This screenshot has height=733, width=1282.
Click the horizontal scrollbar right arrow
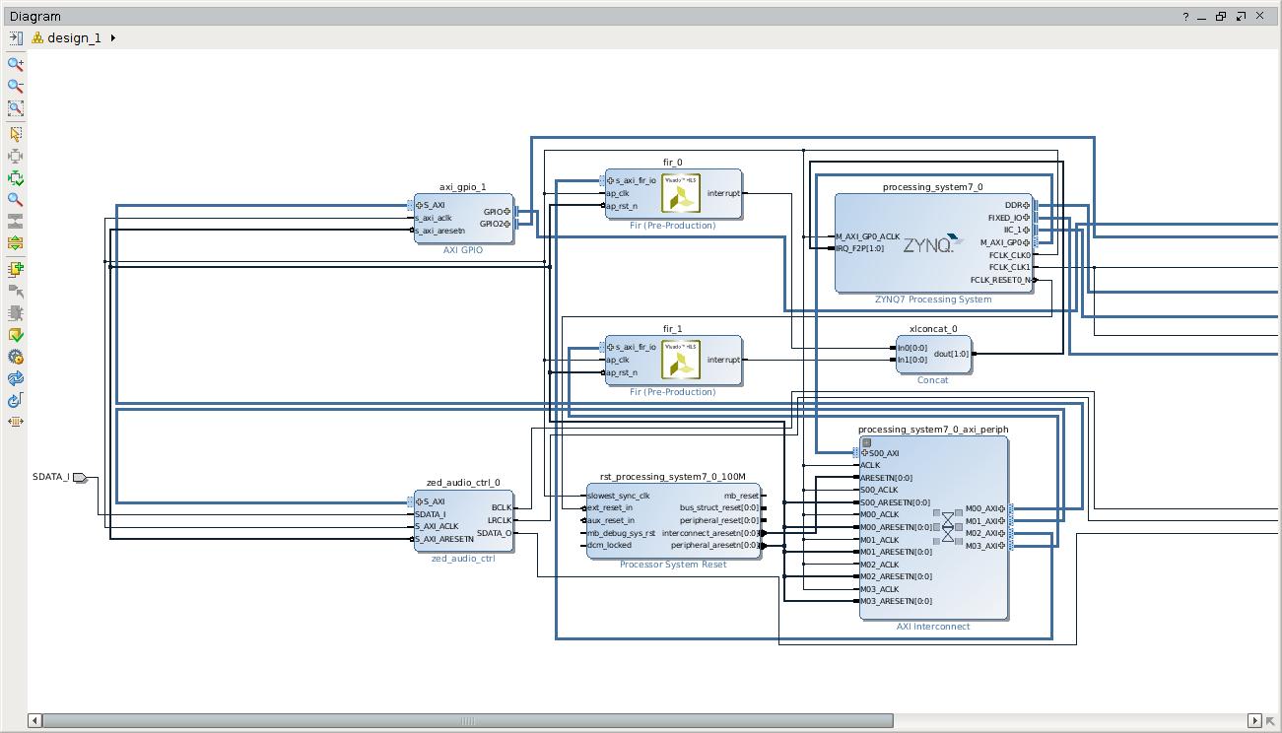click(1254, 720)
